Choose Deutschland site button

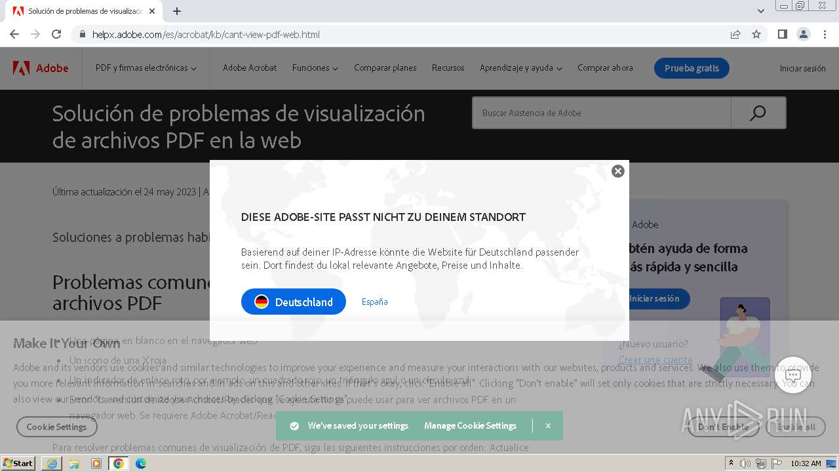pos(294,302)
